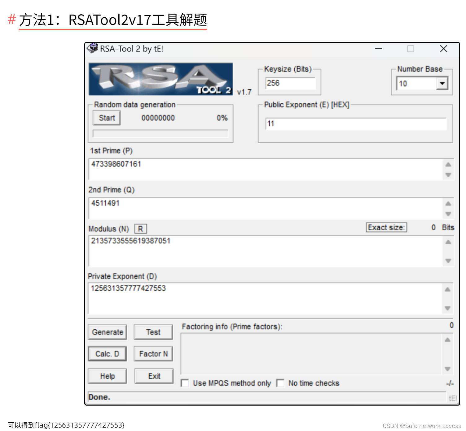Click the random generation progress bar
The image size is (466, 431).
(160, 134)
